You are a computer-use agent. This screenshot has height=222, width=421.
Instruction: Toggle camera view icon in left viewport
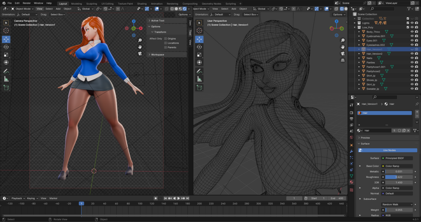tap(140, 54)
